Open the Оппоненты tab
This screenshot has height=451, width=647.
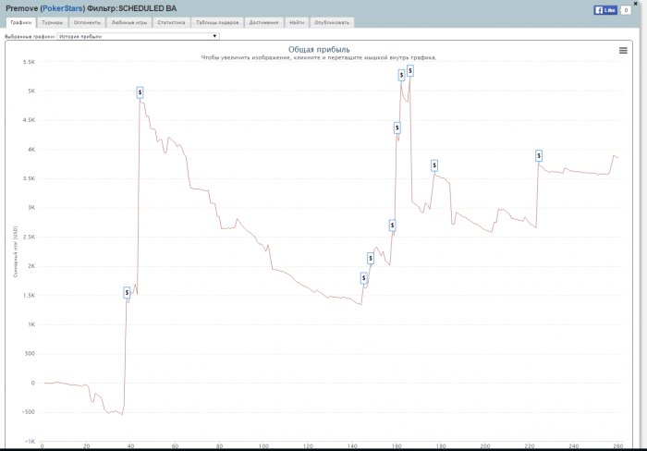87,23
